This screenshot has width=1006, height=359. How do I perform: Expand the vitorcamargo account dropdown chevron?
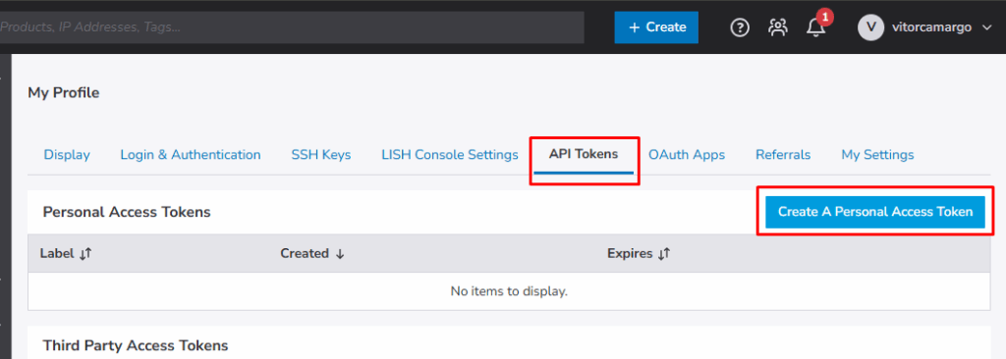(x=986, y=27)
